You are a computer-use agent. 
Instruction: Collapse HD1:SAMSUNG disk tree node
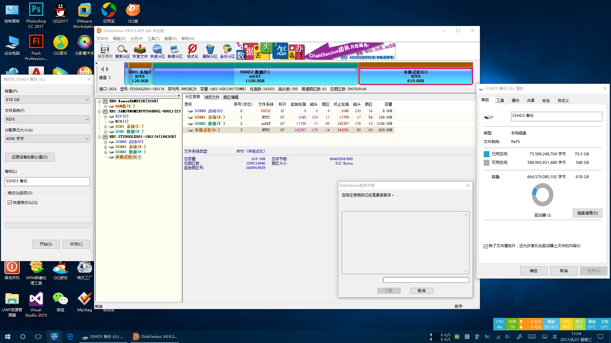100,111
